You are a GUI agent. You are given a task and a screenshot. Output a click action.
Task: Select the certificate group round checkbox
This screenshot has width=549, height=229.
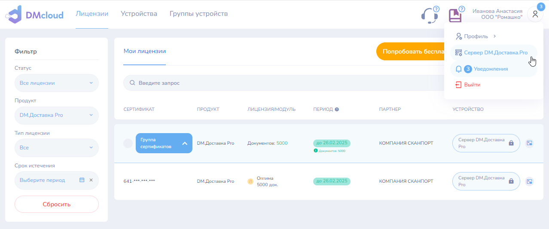click(128, 143)
